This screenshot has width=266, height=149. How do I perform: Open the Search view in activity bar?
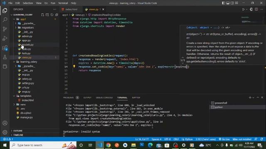(x=5, y=19)
